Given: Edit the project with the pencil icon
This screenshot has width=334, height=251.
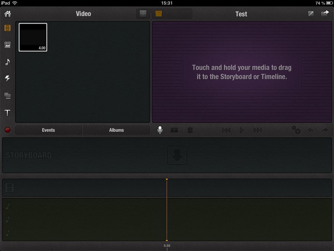Looking at the screenshot, I should tap(311, 14).
